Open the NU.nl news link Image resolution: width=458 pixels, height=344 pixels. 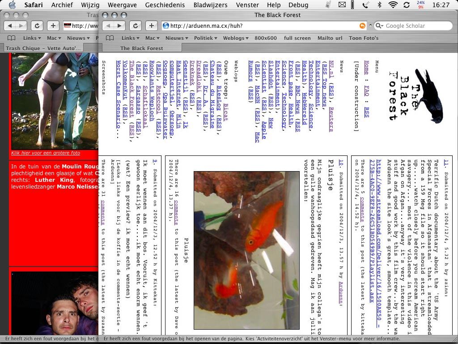(x=331, y=69)
